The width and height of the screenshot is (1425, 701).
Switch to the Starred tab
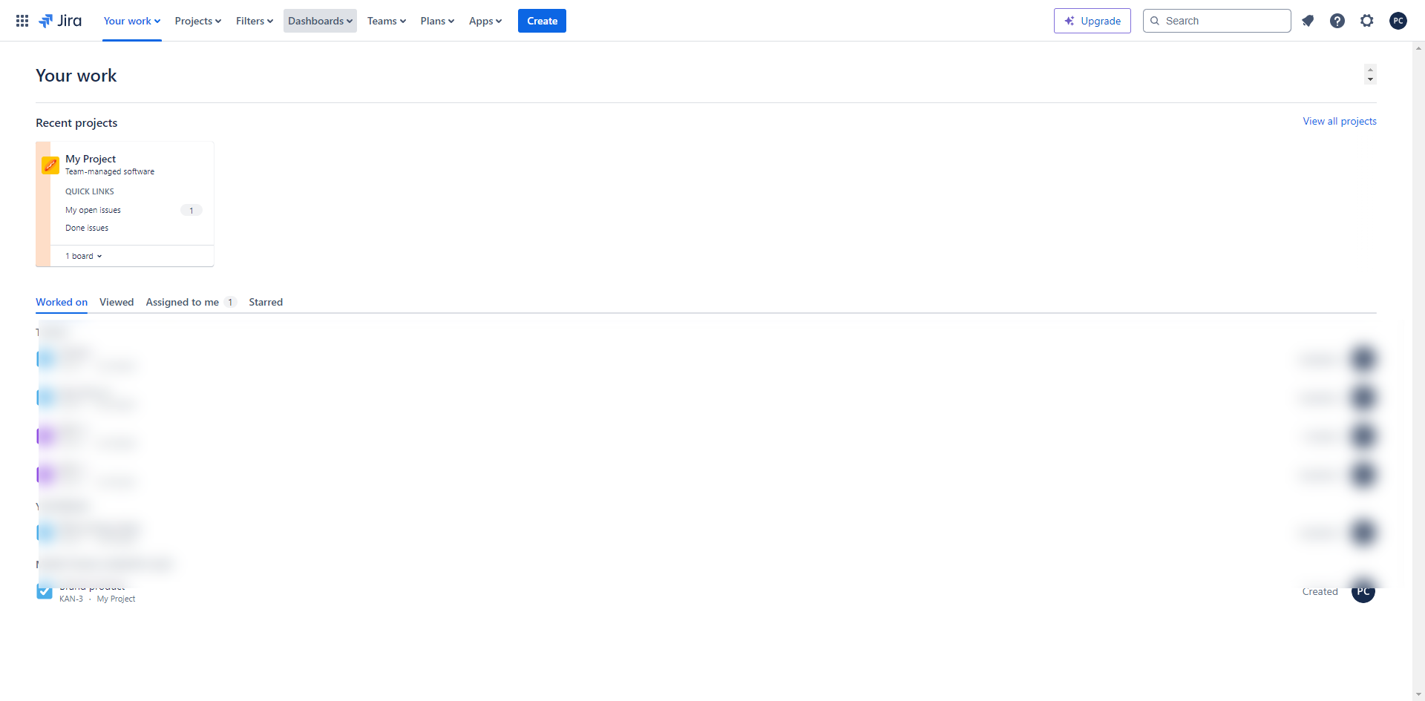[266, 302]
